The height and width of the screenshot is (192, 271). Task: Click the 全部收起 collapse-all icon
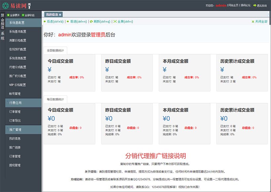coord(23,15)
